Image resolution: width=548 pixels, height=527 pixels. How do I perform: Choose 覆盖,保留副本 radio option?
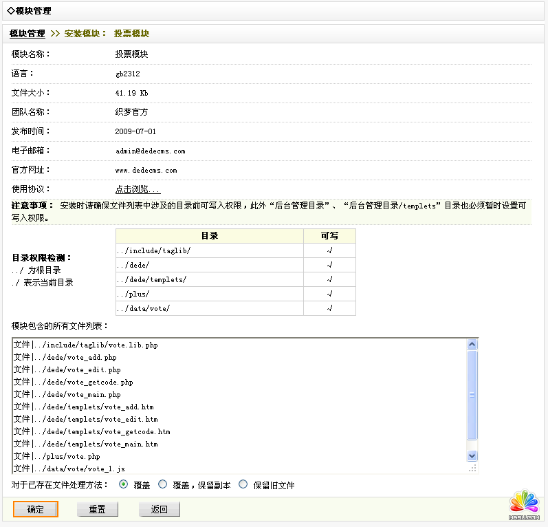(163, 484)
